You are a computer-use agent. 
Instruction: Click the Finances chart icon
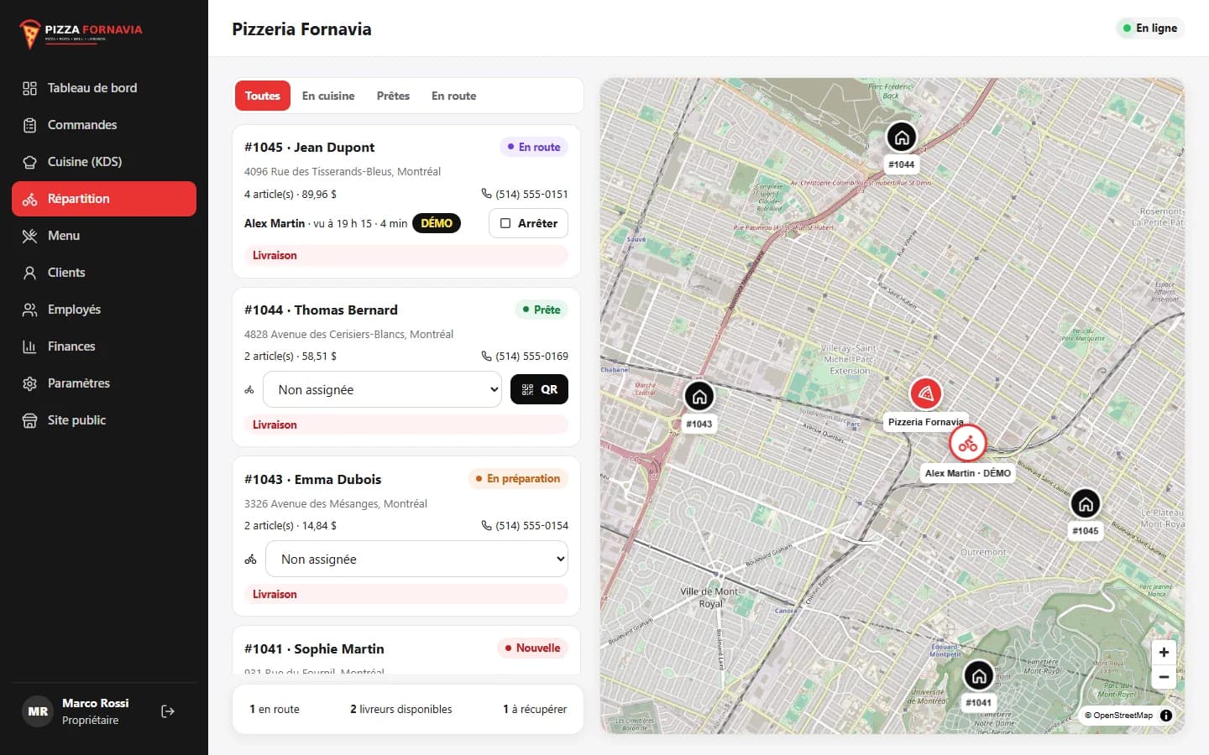click(29, 346)
